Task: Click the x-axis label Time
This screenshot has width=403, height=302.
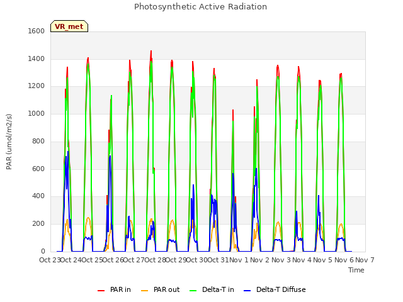Action: (x=356, y=270)
